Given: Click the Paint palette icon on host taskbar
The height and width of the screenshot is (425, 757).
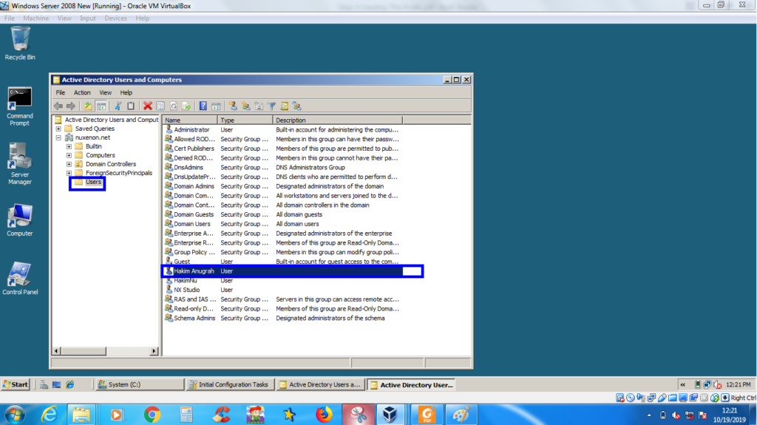Looking at the screenshot, I should [x=461, y=415].
